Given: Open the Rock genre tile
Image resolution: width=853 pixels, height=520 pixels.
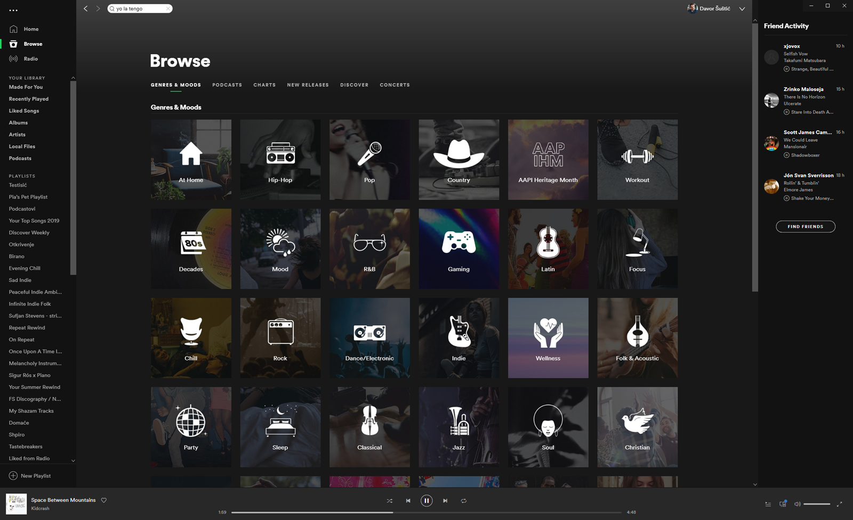Looking at the screenshot, I should coord(280,338).
